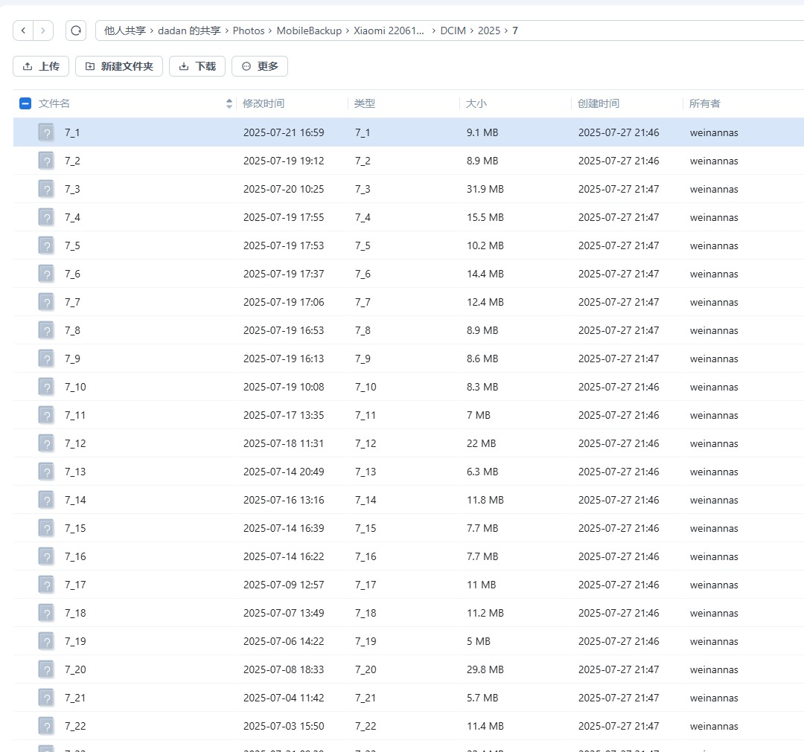Open the 更多 (More) dropdown menu
804x752 pixels.
tap(259, 66)
